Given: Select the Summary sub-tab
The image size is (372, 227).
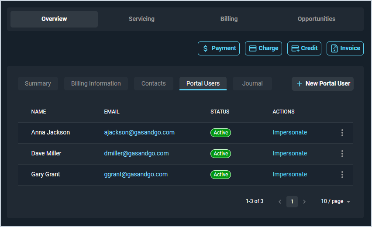Looking at the screenshot, I should click(38, 83).
